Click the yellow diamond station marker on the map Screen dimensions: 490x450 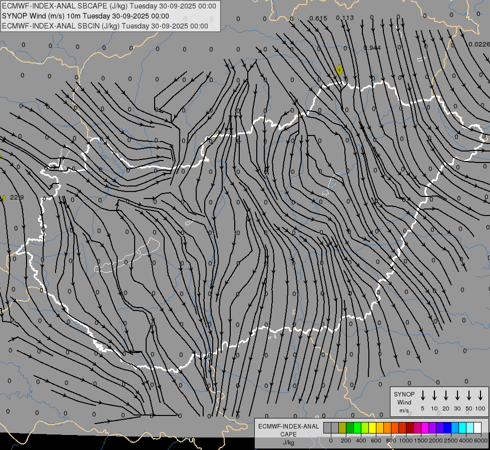click(339, 70)
